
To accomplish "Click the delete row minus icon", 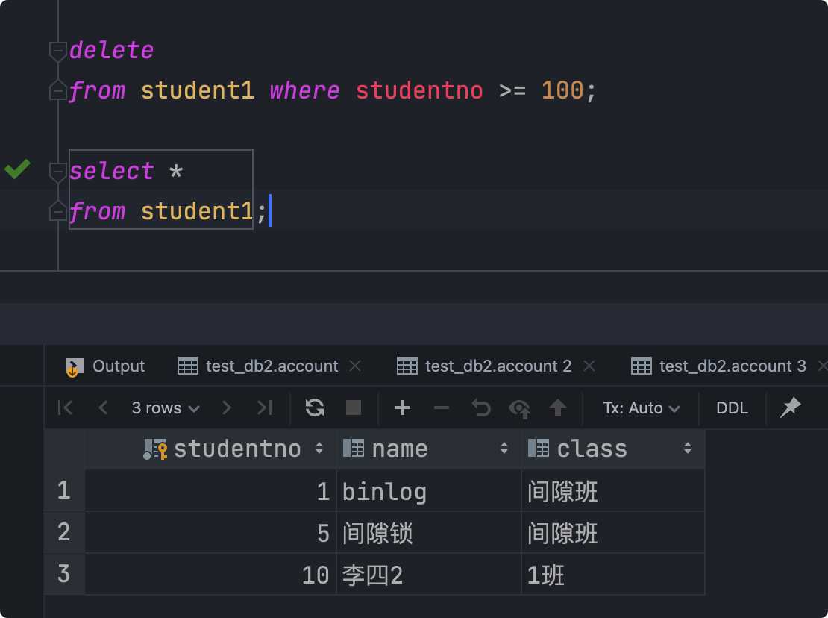I will pos(442,408).
